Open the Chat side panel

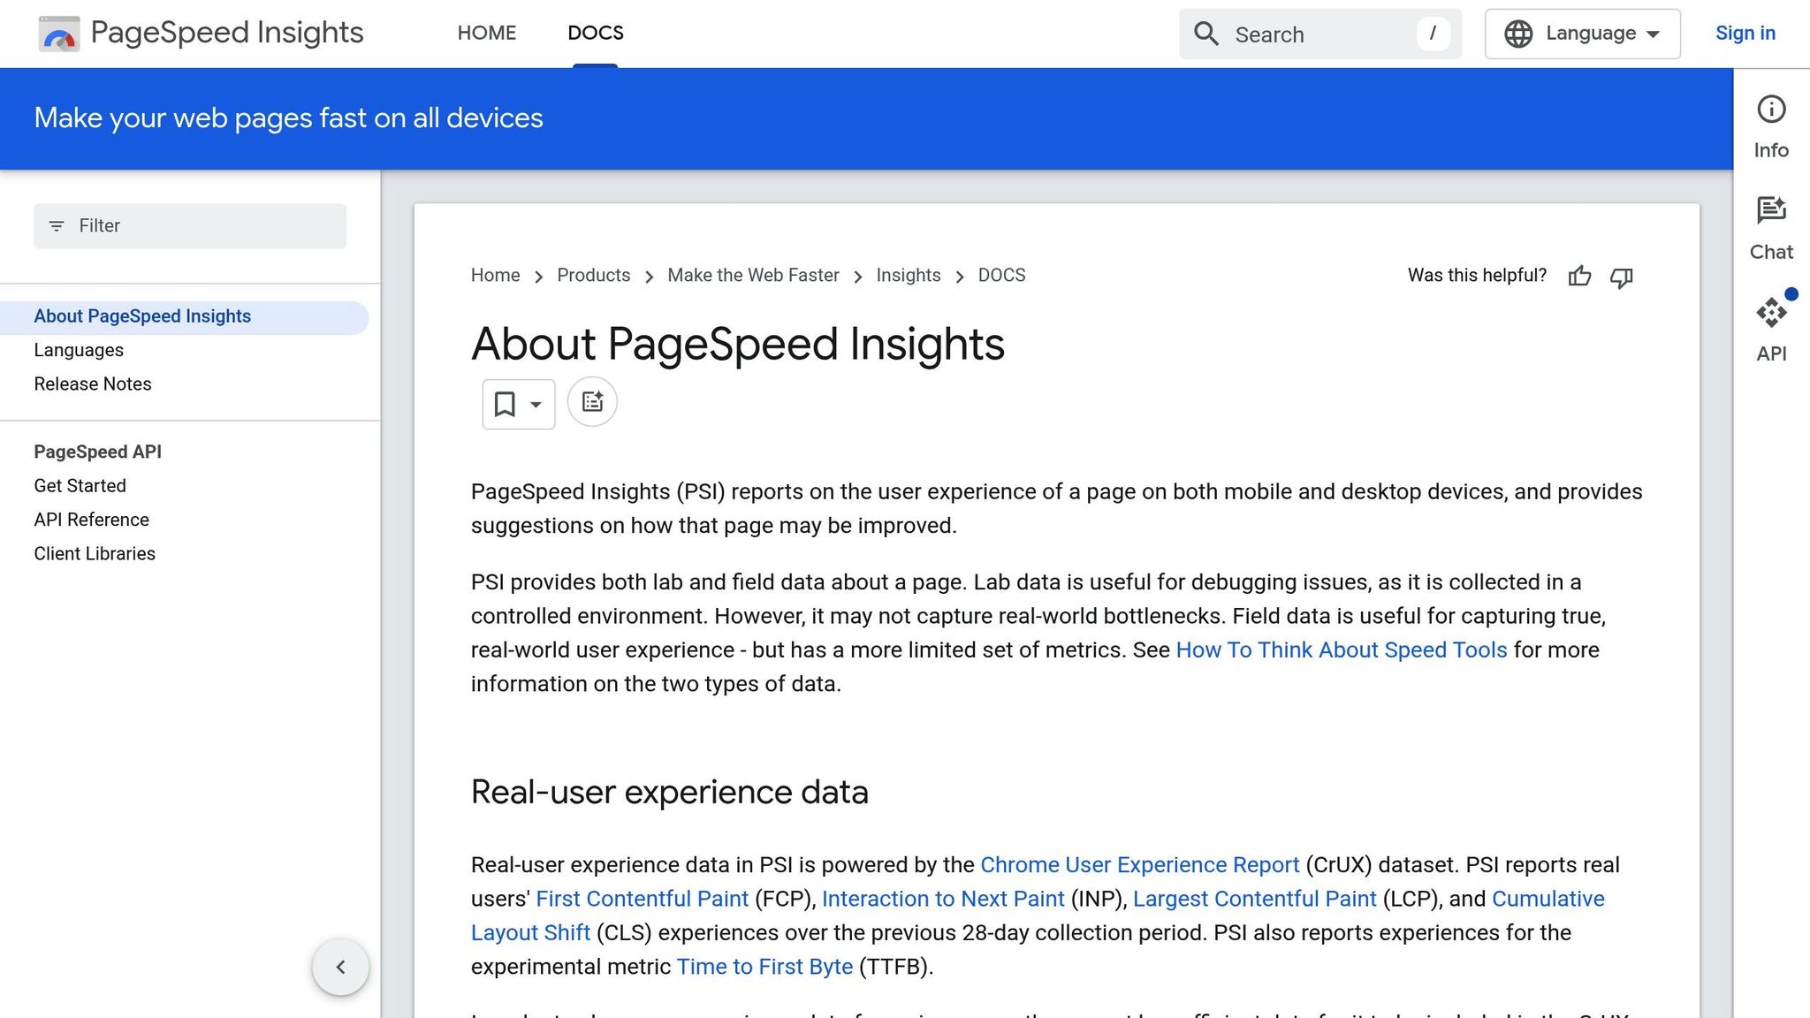pyautogui.click(x=1771, y=229)
